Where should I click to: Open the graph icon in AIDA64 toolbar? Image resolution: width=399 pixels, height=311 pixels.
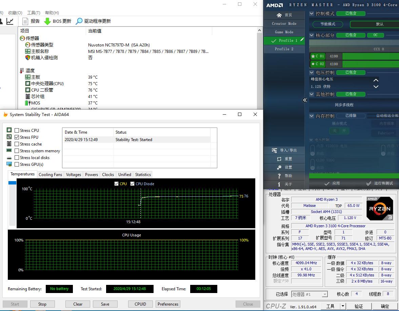pos(10,21)
